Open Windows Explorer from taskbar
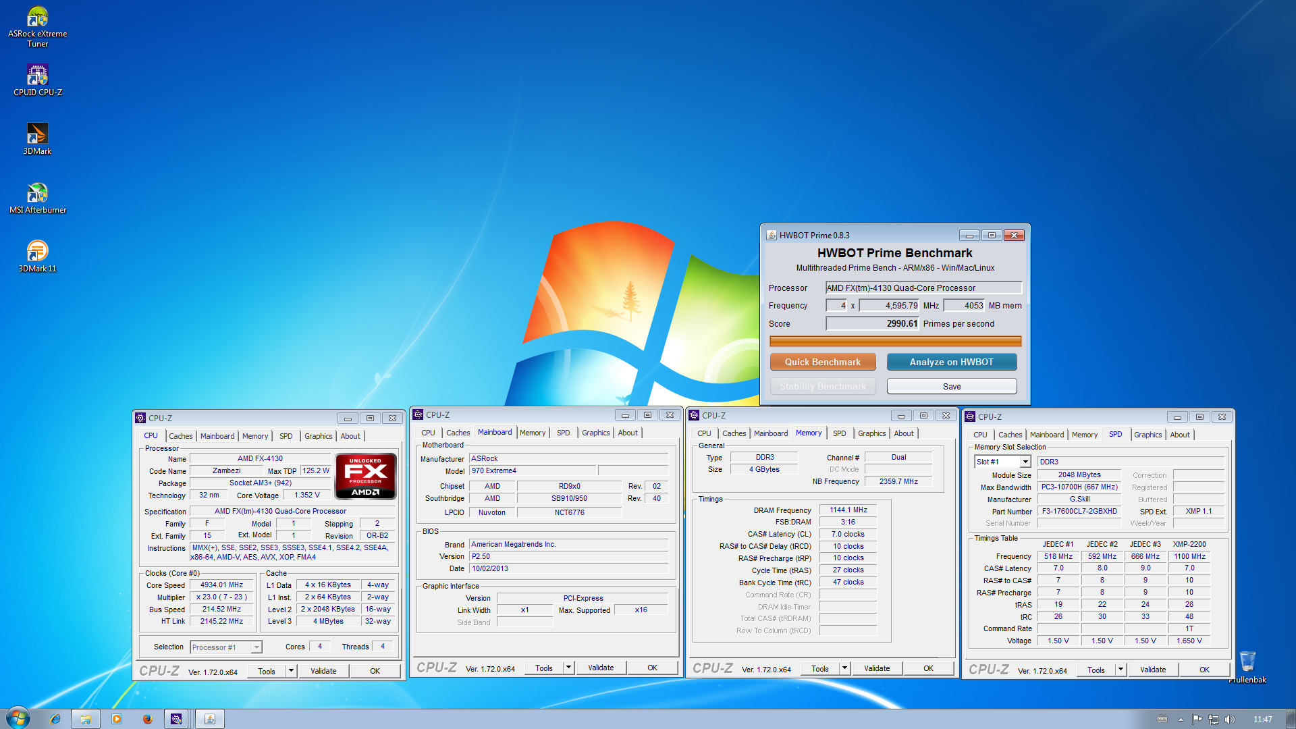Screen dimensions: 1296x729 tap(86, 719)
